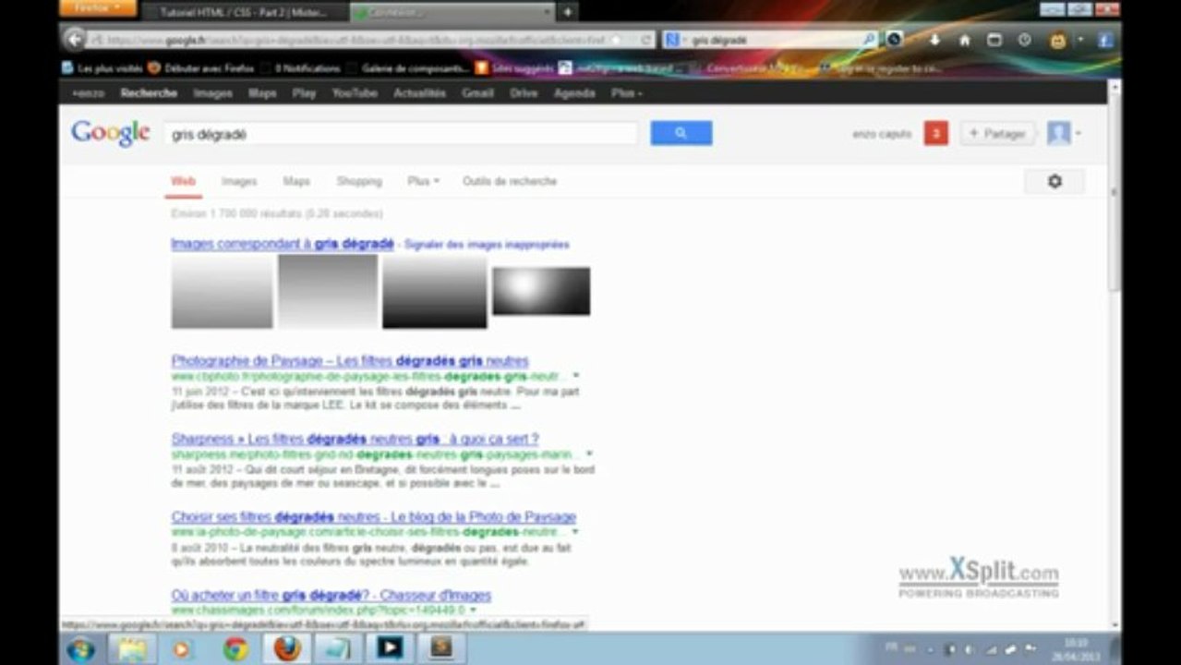
Task: Open Où acheter un filtre gris dégradé result
Action: coord(331,595)
